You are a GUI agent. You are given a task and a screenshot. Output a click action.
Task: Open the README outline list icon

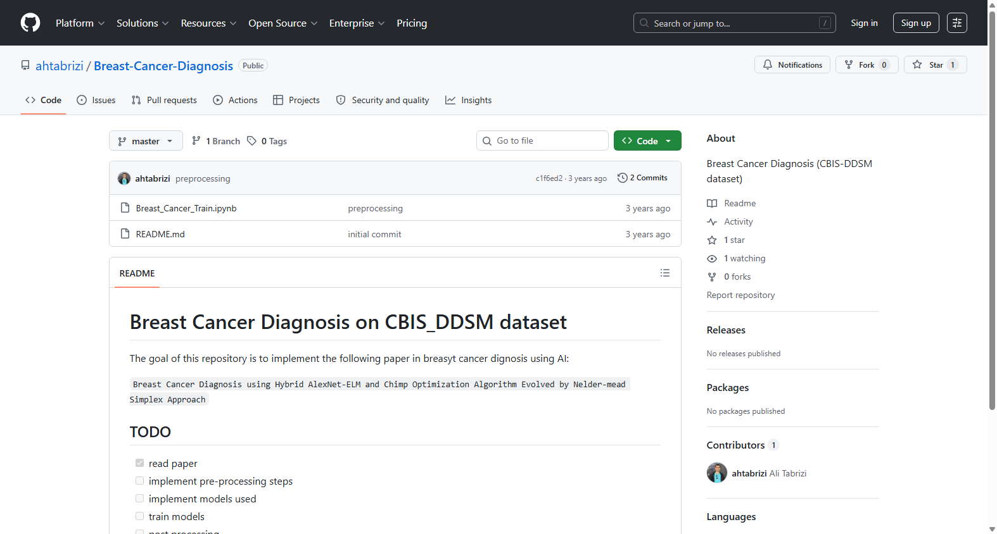click(665, 273)
